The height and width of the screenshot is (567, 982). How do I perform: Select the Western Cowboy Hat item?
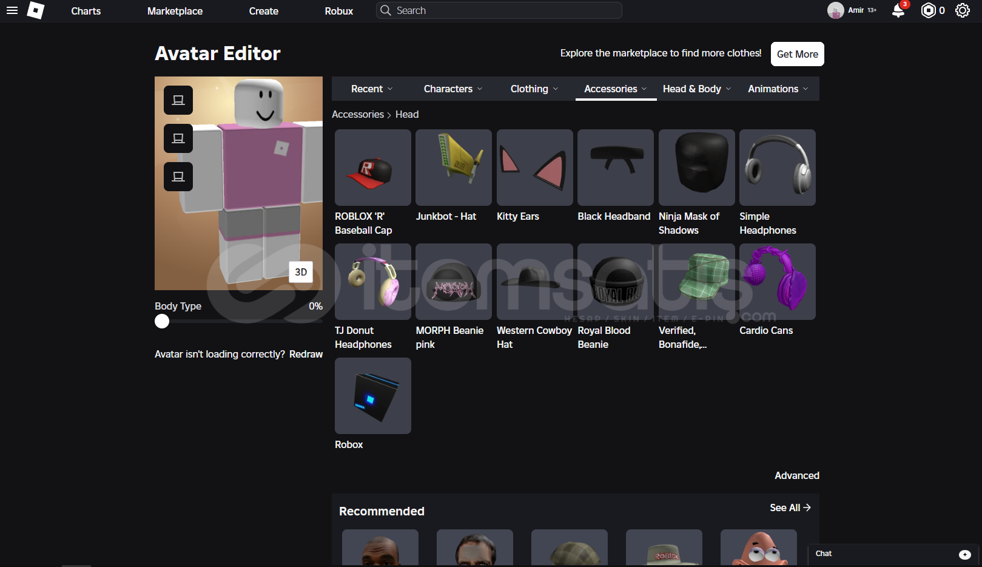point(535,282)
